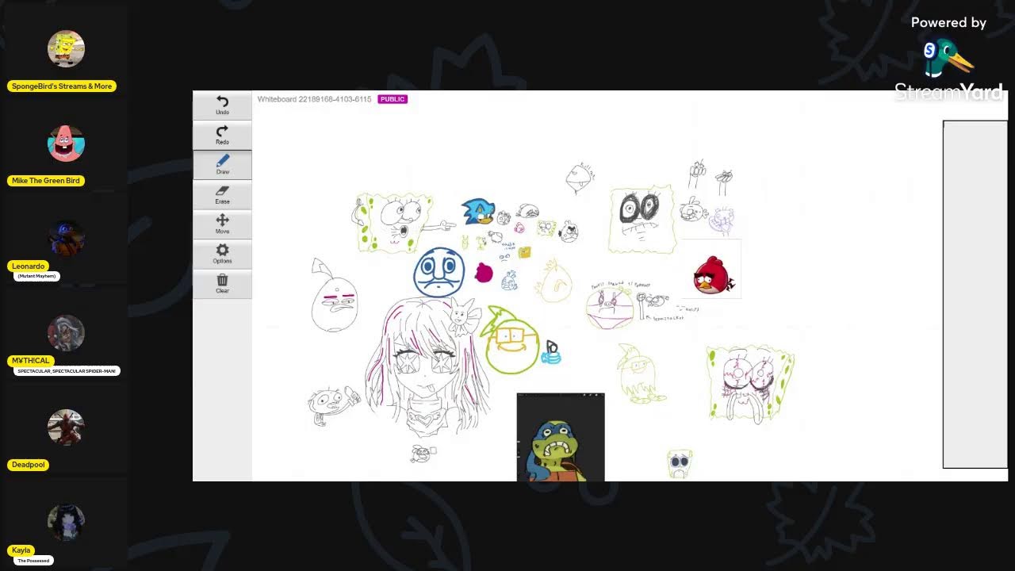The height and width of the screenshot is (571, 1015).
Task: Click the SpongeBird's Streams & More name label
Action: pyautogui.click(x=62, y=86)
